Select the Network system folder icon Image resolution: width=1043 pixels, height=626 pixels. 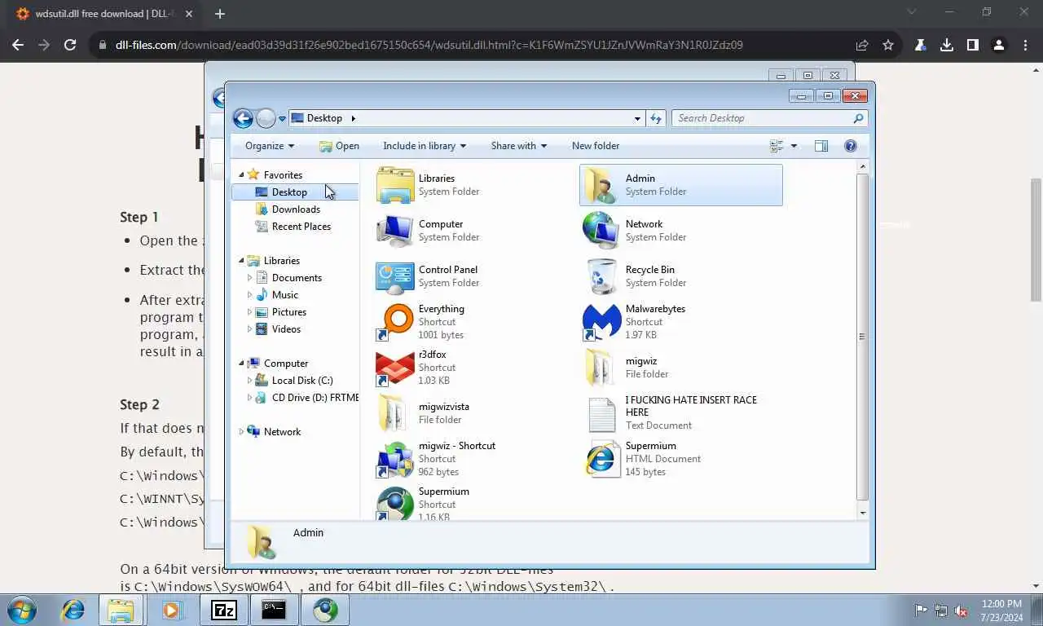[602, 231]
